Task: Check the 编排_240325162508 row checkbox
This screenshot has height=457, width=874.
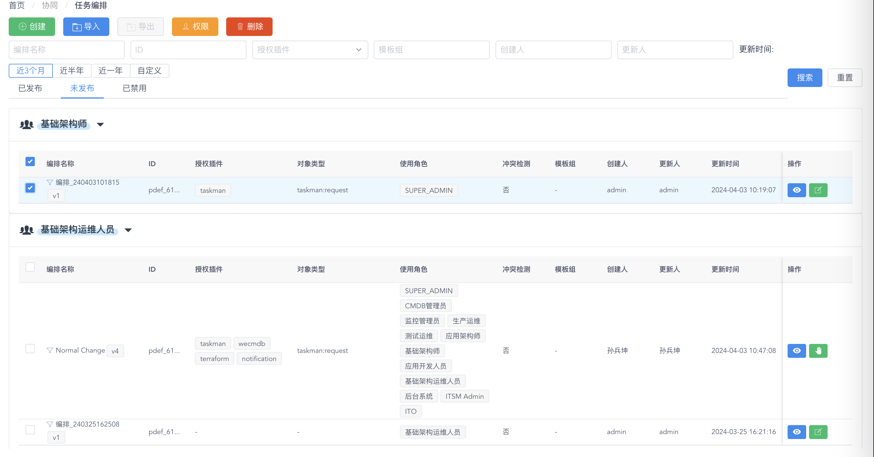Action: [30, 429]
